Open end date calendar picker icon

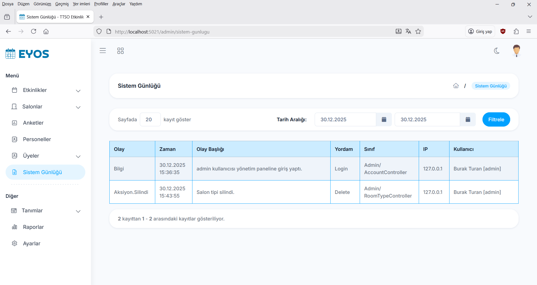click(x=468, y=120)
